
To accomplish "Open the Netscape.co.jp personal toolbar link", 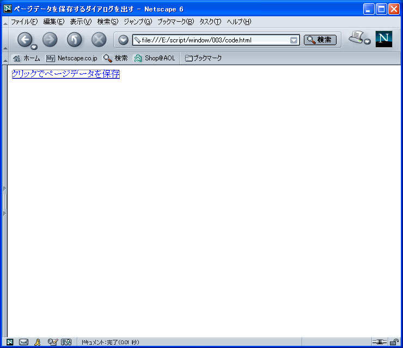I will (72, 58).
